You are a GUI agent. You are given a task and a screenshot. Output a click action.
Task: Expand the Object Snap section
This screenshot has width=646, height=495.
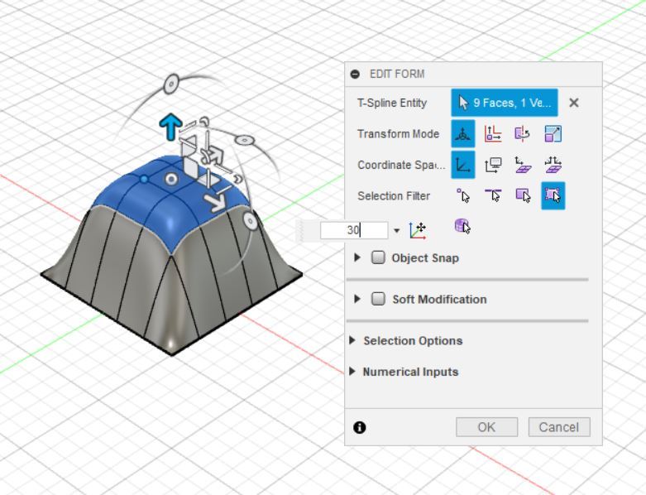click(x=357, y=257)
